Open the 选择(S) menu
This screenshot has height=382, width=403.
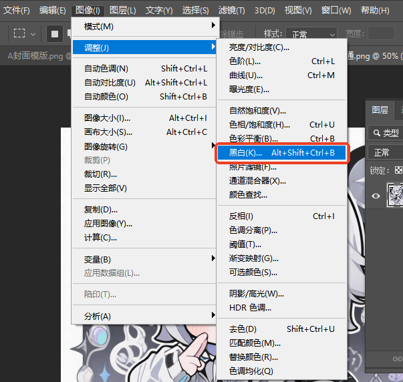(x=195, y=10)
